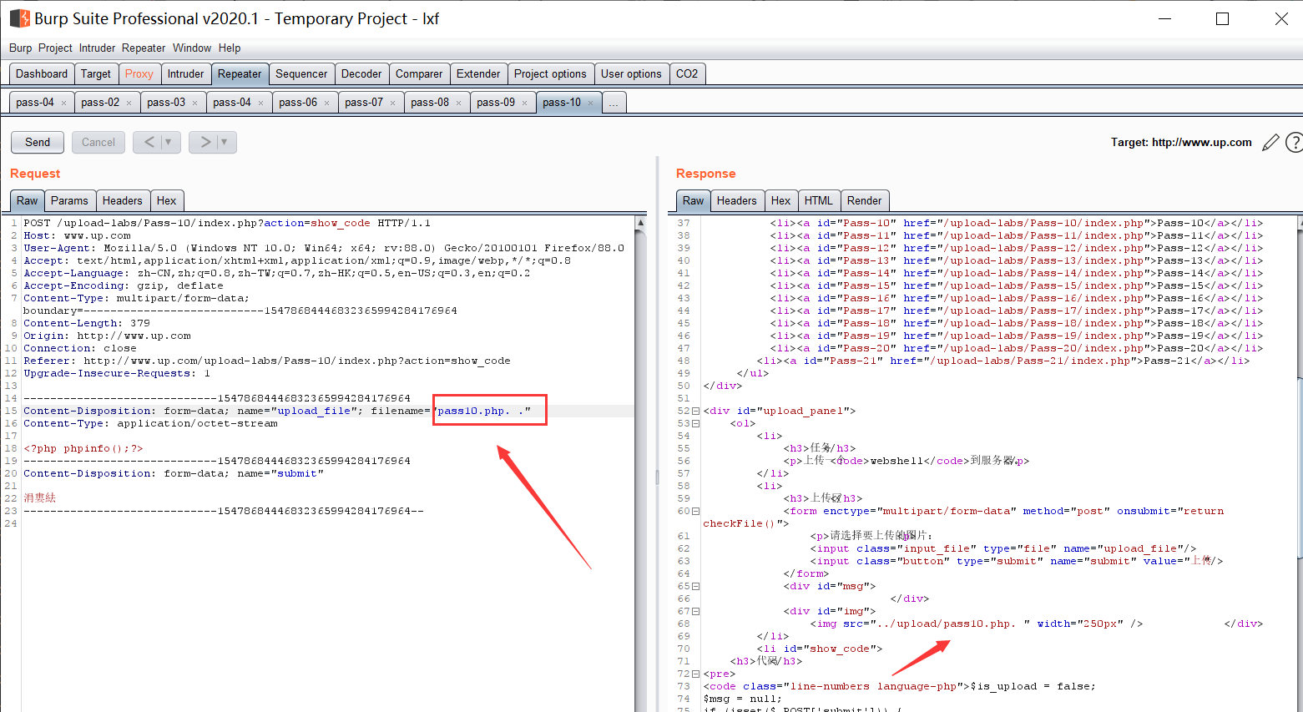The height and width of the screenshot is (712, 1303).
Task: Show response Render view
Action: pyautogui.click(x=864, y=200)
